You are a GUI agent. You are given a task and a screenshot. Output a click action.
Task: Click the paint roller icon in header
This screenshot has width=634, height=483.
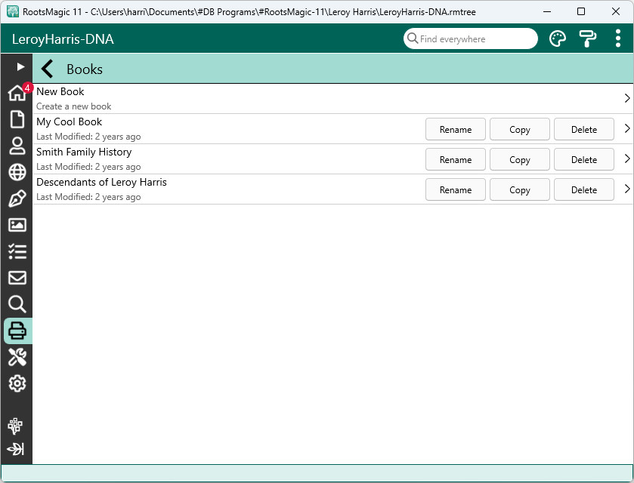point(587,39)
